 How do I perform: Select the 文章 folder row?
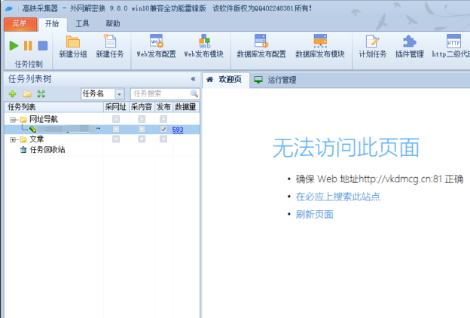pos(102,139)
